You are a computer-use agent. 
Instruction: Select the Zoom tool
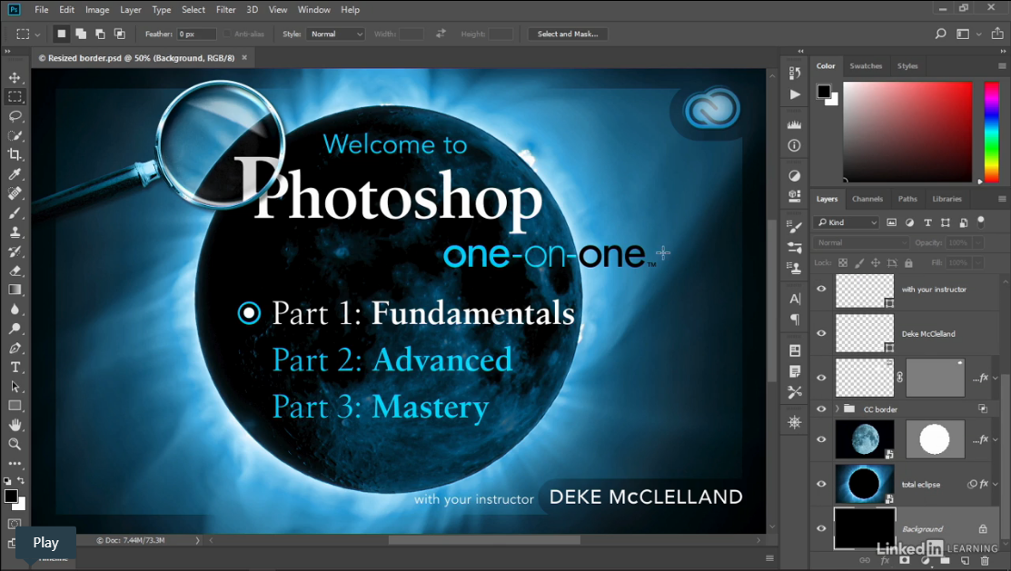click(15, 444)
